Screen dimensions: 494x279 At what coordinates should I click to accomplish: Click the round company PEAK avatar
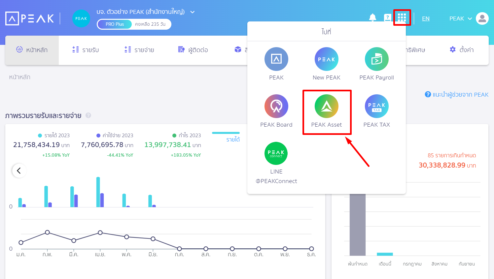point(81,18)
